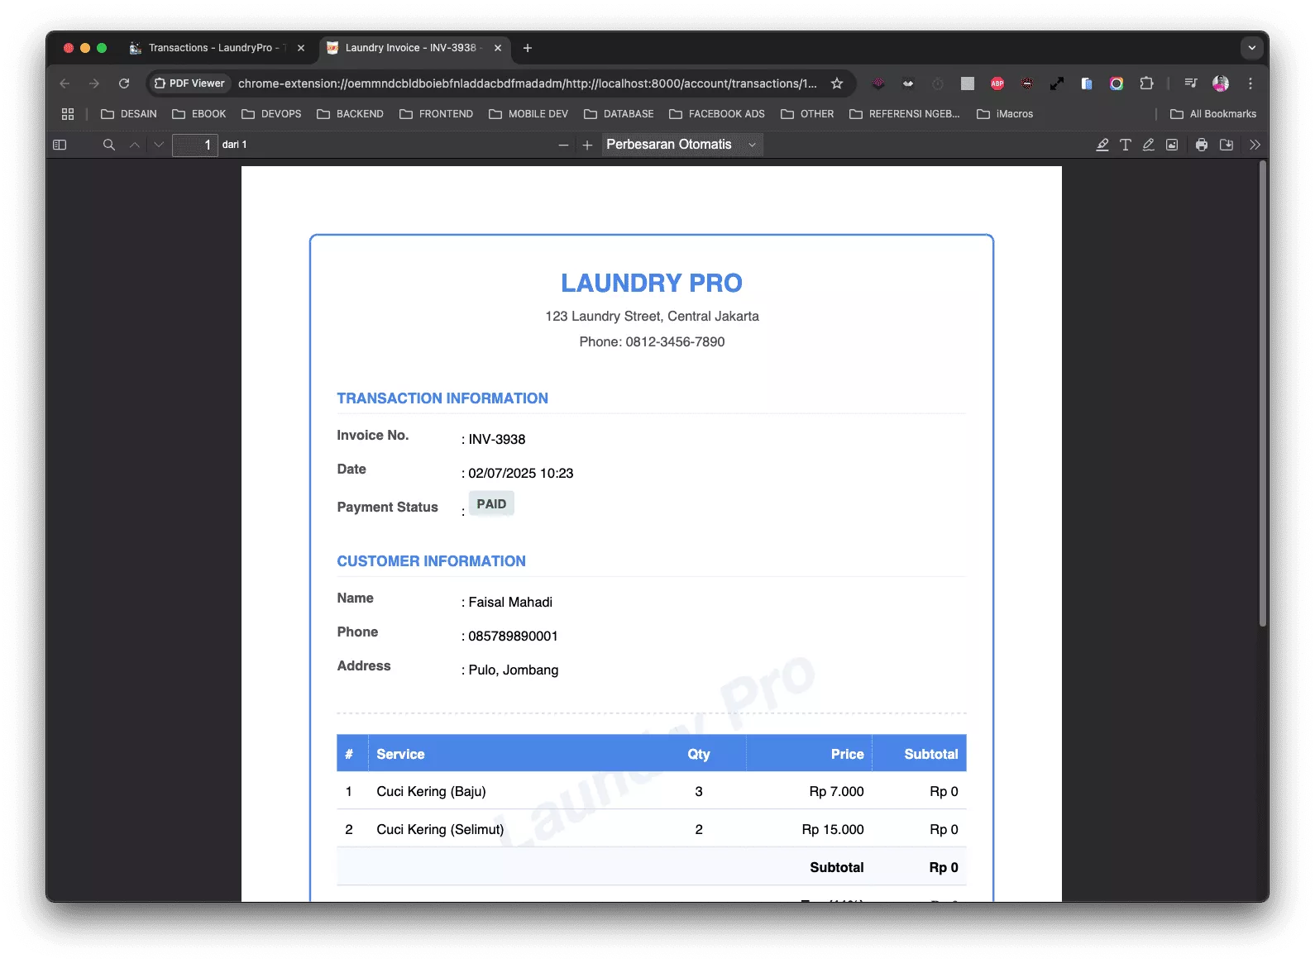The image size is (1315, 963).
Task: Click the address bar URL
Action: pos(527,83)
